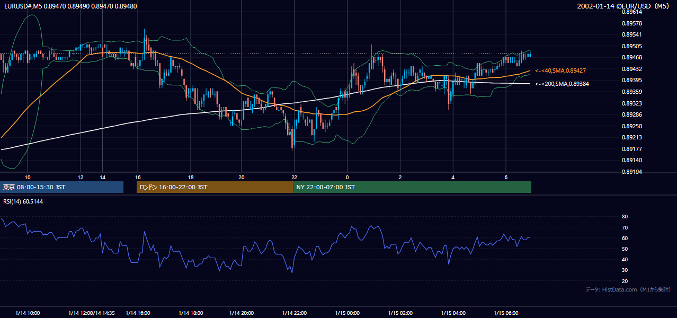Click the RSI scale value 80
This screenshot has height=318, width=677.
click(x=625, y=217)
